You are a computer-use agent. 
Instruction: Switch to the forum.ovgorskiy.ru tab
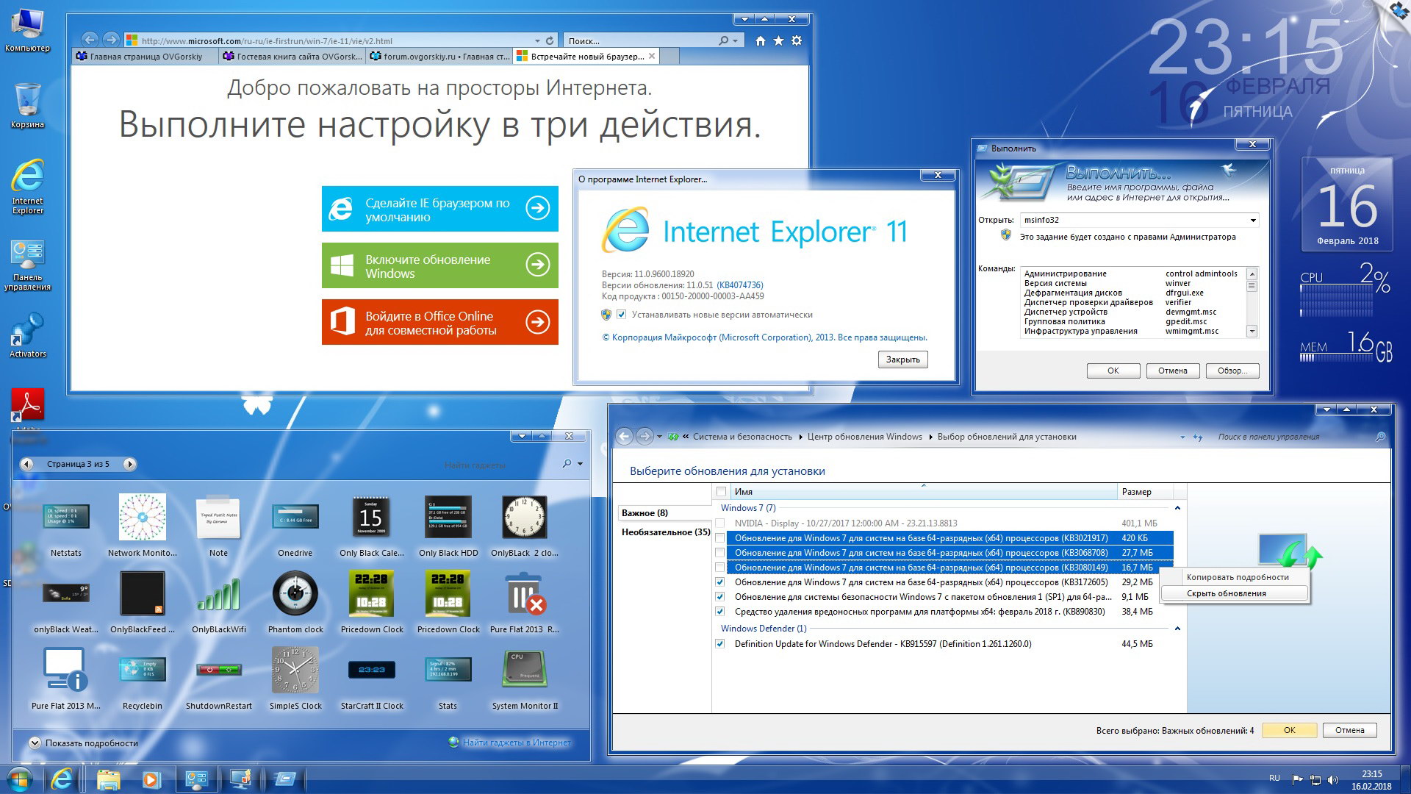439,57
